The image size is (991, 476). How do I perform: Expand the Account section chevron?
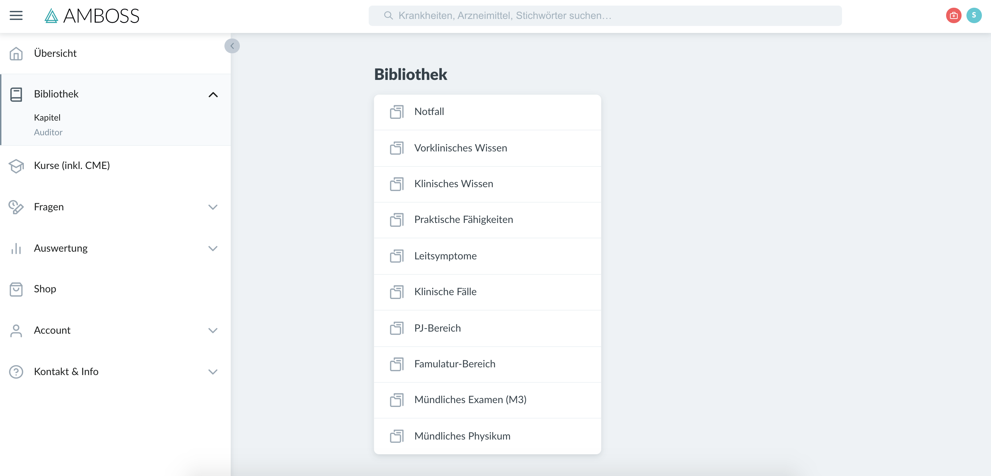(x=213, y=330)
